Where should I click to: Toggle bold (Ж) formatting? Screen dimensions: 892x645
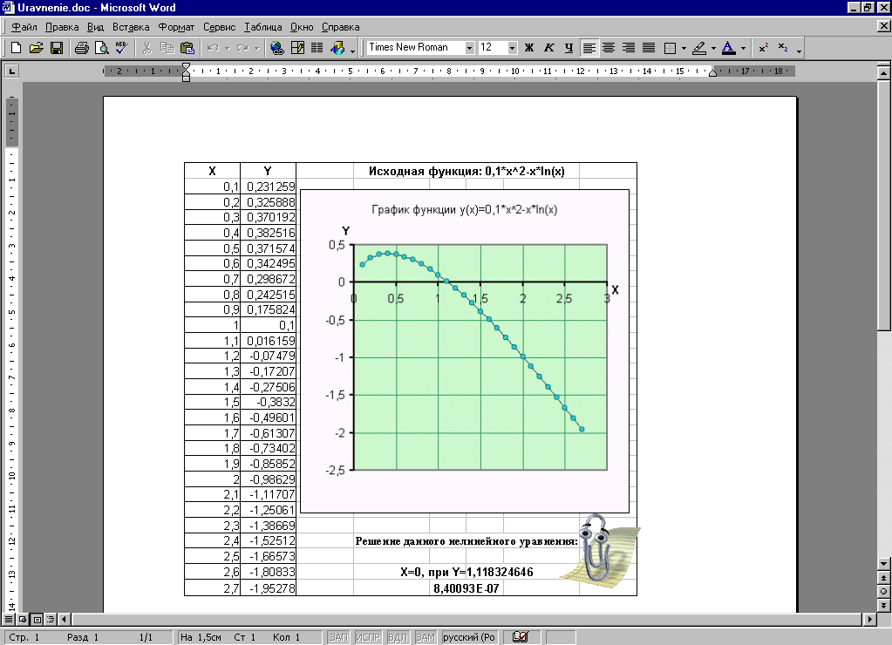(529, 48)
